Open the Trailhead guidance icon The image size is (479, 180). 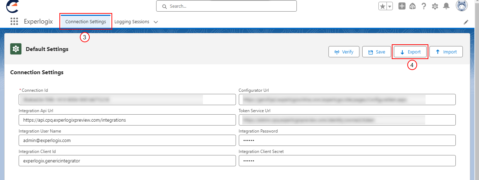point(413,6)
